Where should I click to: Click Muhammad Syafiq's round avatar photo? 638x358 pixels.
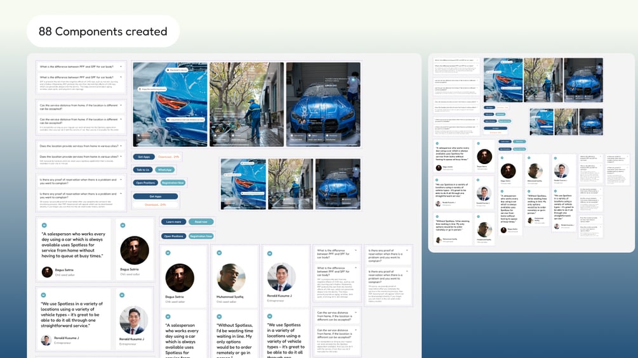(230, 278)
